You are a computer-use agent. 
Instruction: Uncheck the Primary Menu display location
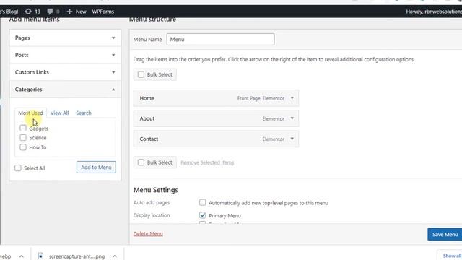pos(202,215)
